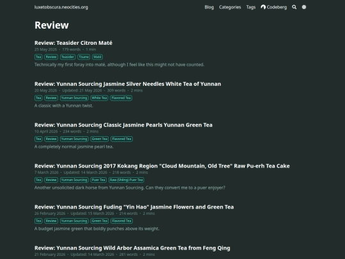The image size is (345, 259).
Task: Select the Maté tag
Action: [97, 57]
